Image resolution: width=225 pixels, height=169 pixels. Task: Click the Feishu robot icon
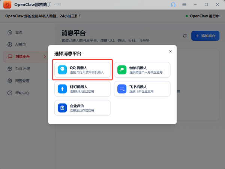click(122, 89)
